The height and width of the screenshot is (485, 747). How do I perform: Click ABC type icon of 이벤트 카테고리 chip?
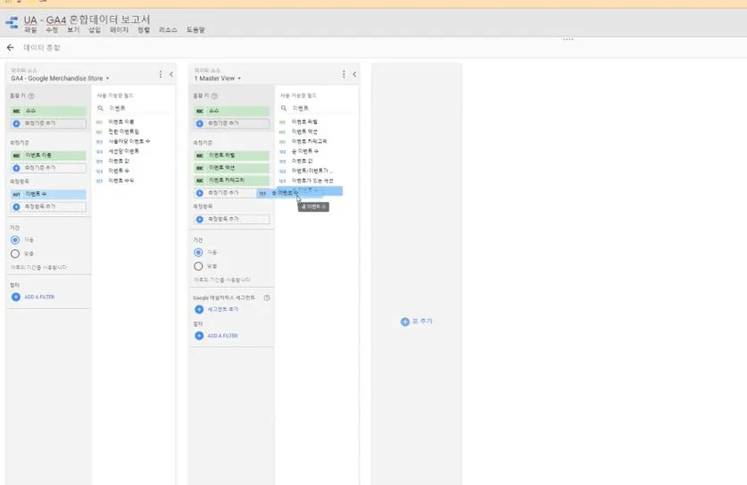point(200,180)
